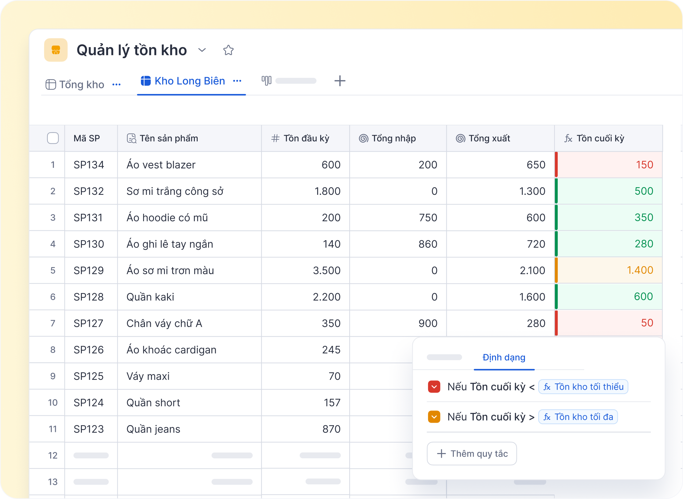683x499 pixels.
Task: Add a new view with plus icon
Action: point(340,81)
